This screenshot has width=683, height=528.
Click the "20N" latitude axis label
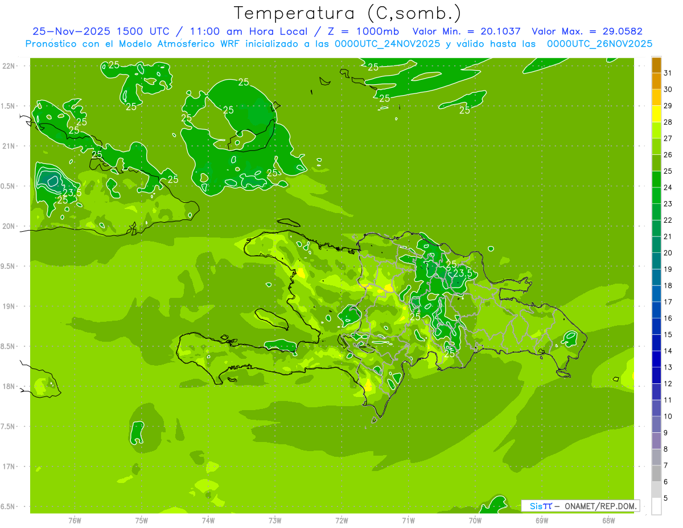pyautogui.click(x=9, y=226)
